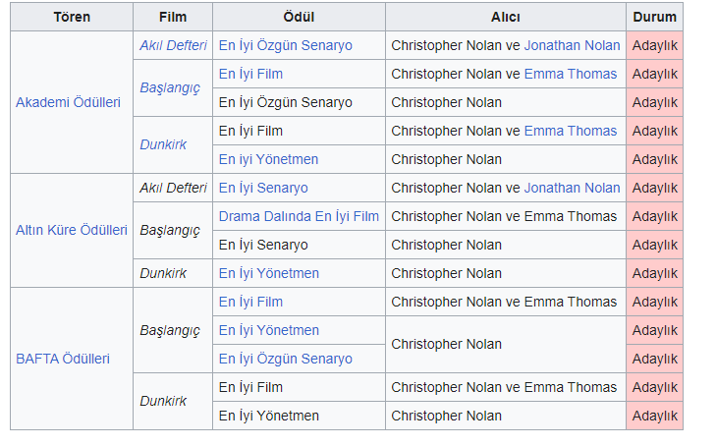Viewport: 716px width, 446px height.
Task: Click the Ödül column header
Action: pos(299,18)
